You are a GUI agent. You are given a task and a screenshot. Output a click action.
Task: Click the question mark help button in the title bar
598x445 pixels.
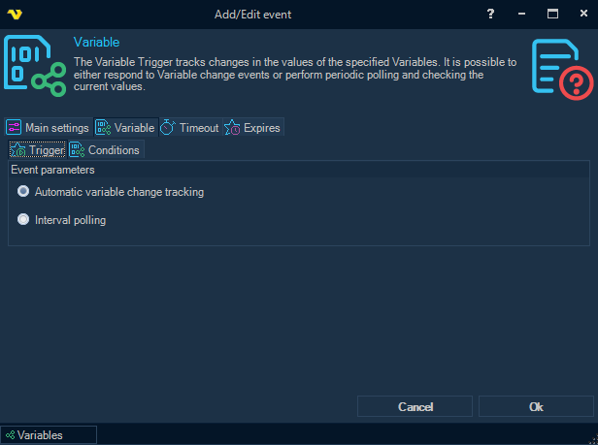pyautogui.click(x=490, y=14)
